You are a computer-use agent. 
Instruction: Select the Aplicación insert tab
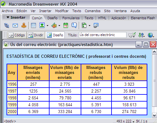119,18
